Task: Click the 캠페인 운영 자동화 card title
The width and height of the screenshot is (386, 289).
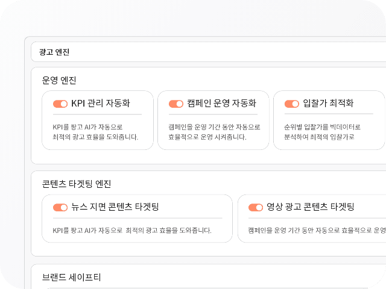Action: point(221,103)
